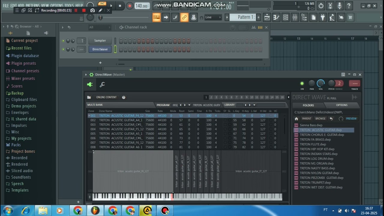Open the PATTERNS menu
This screenshot has width=384, height=216.
33,5
